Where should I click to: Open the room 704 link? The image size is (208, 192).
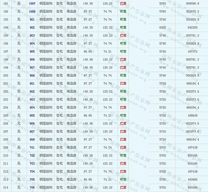tap(32, 172)
